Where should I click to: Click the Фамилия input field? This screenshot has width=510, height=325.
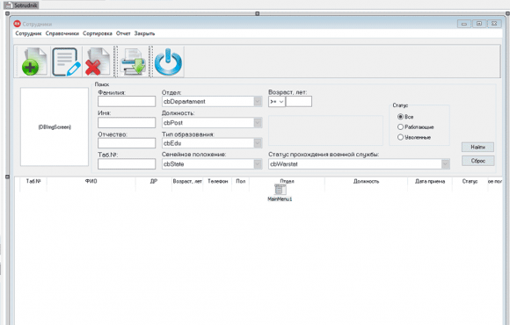tap(127, 101)
